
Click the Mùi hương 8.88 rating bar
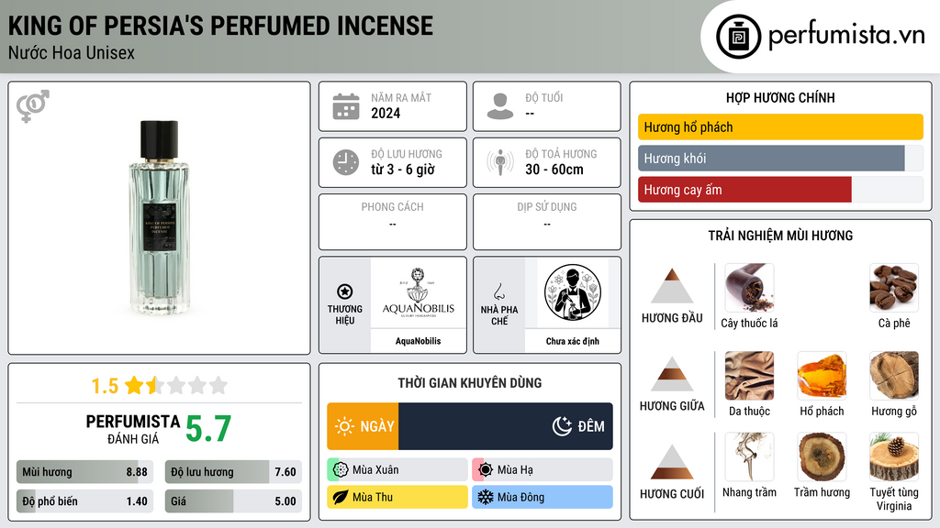84,472
